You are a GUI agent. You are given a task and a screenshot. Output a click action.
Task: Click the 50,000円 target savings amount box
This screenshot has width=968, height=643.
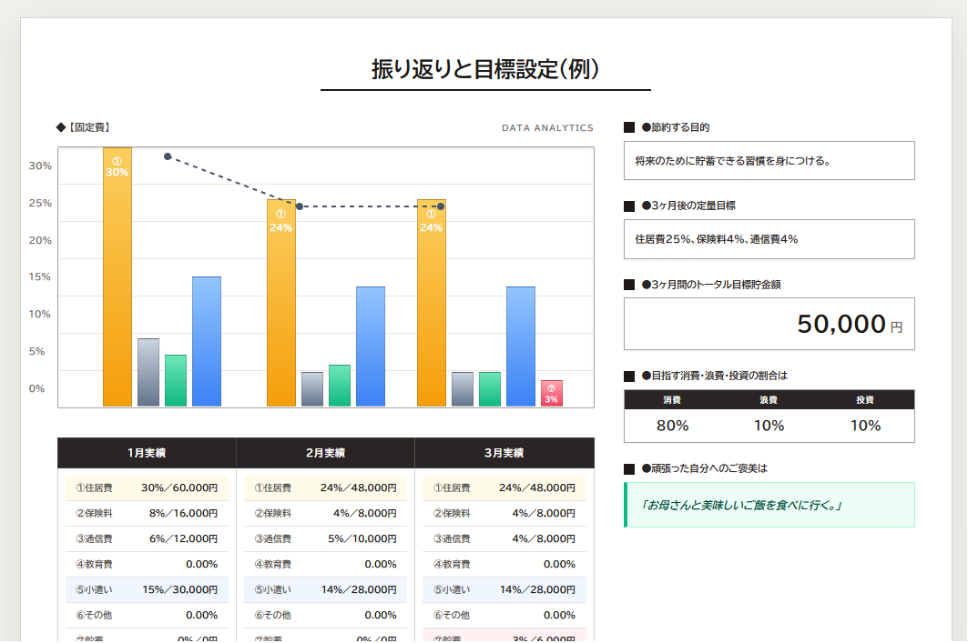[x=769, y=324]
